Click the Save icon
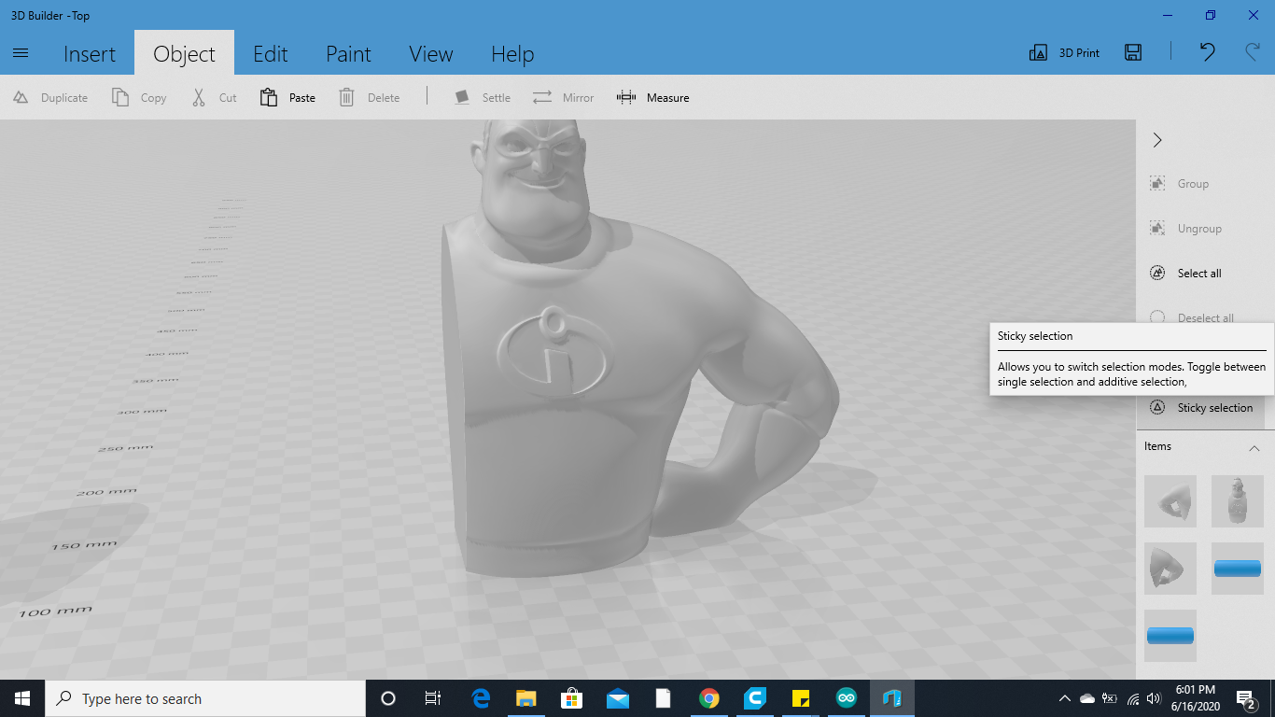Viewport: 1275px width, 717px height. 1132,52
